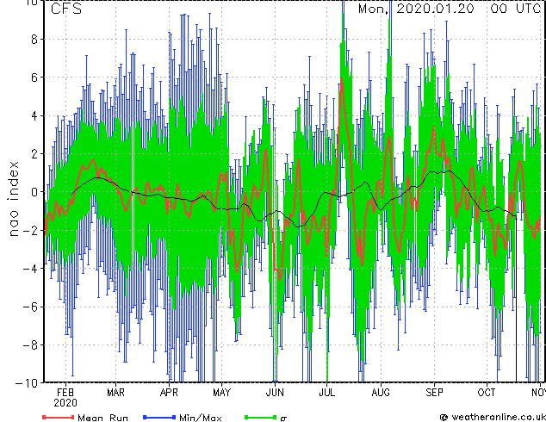Click the green sigma legend line
This screenshot has width=546, height=422.
point(260,417)
